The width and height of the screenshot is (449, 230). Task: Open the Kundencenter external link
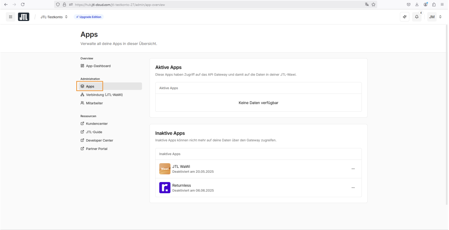[94, 124]
